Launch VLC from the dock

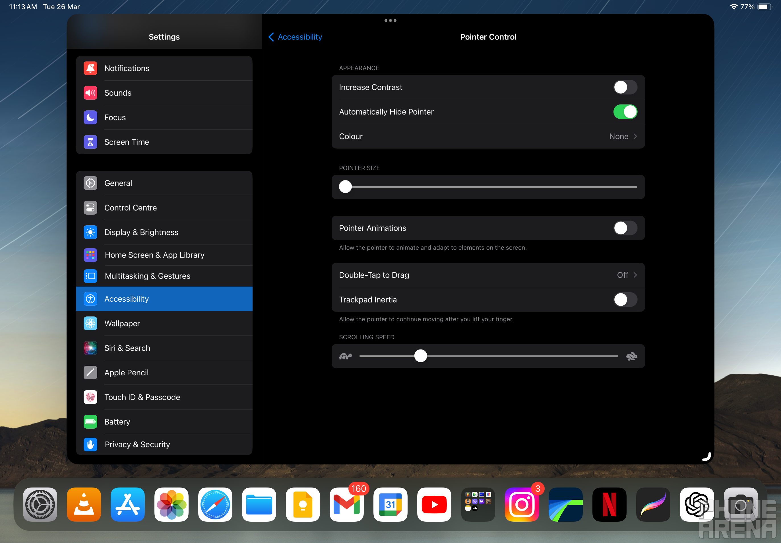84,505
